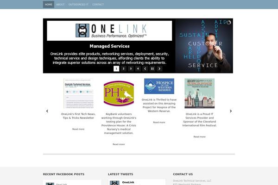
Task: Open the OneLink Twitter profile name
Action: 128,182
